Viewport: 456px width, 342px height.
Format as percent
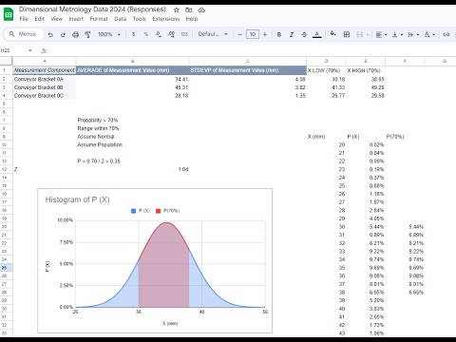(x=146, y=34)
